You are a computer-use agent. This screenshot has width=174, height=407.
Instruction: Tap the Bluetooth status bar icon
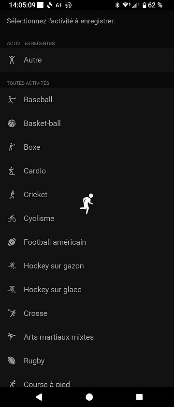tap(117, 5)
